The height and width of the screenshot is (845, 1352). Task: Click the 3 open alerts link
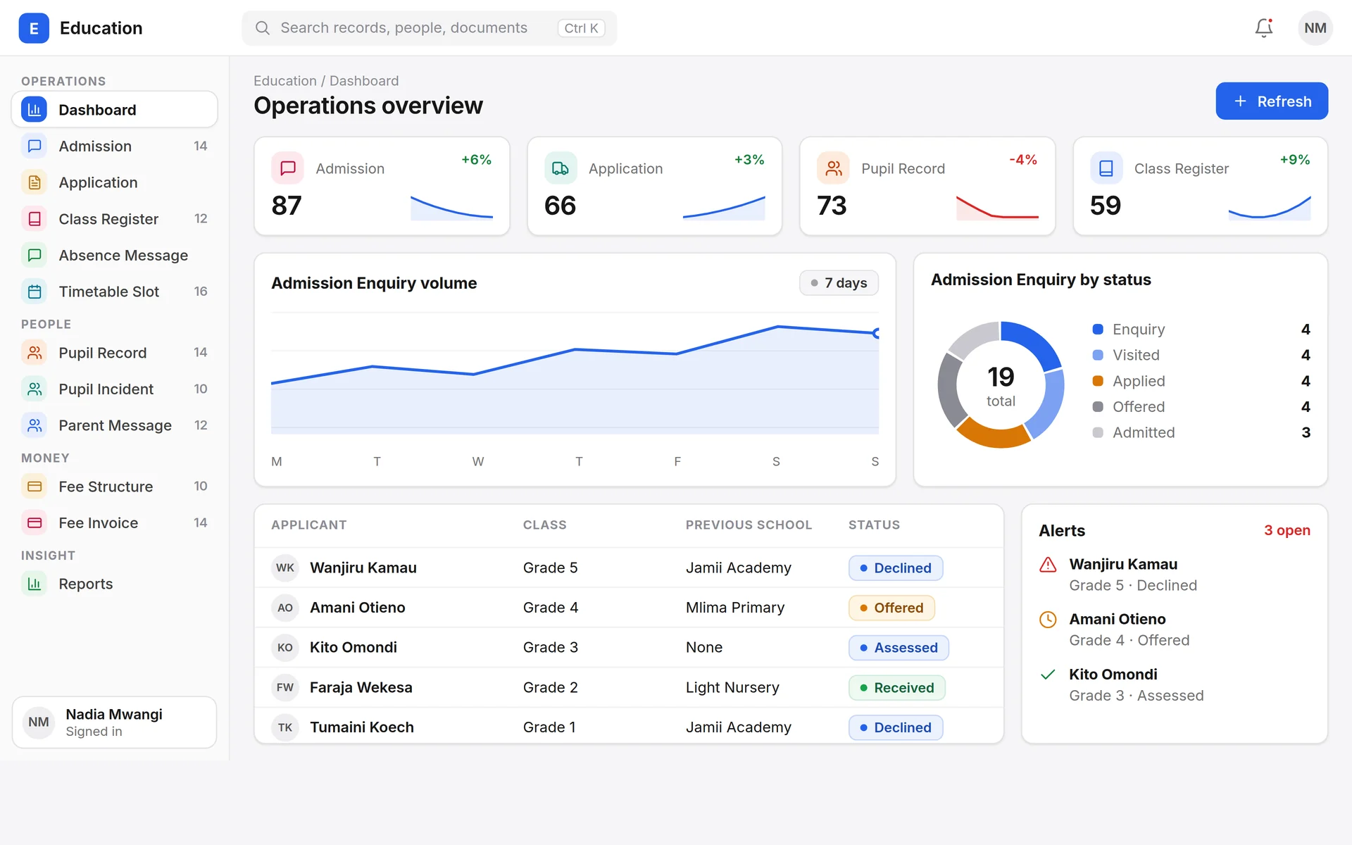click(1287, 530)
